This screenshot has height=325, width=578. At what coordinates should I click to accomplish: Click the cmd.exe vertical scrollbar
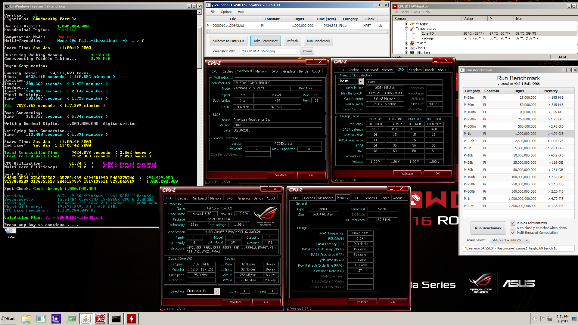pyautogui.click(x=199, y=98)
